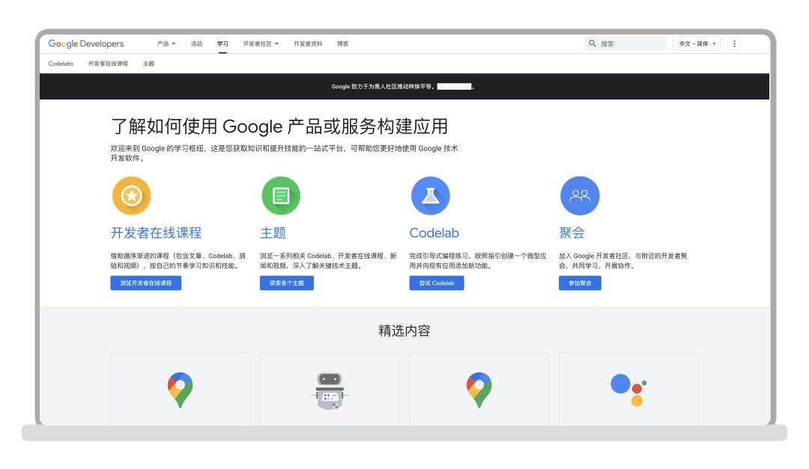Open the Google Assistant featured card

coord(628,389)
